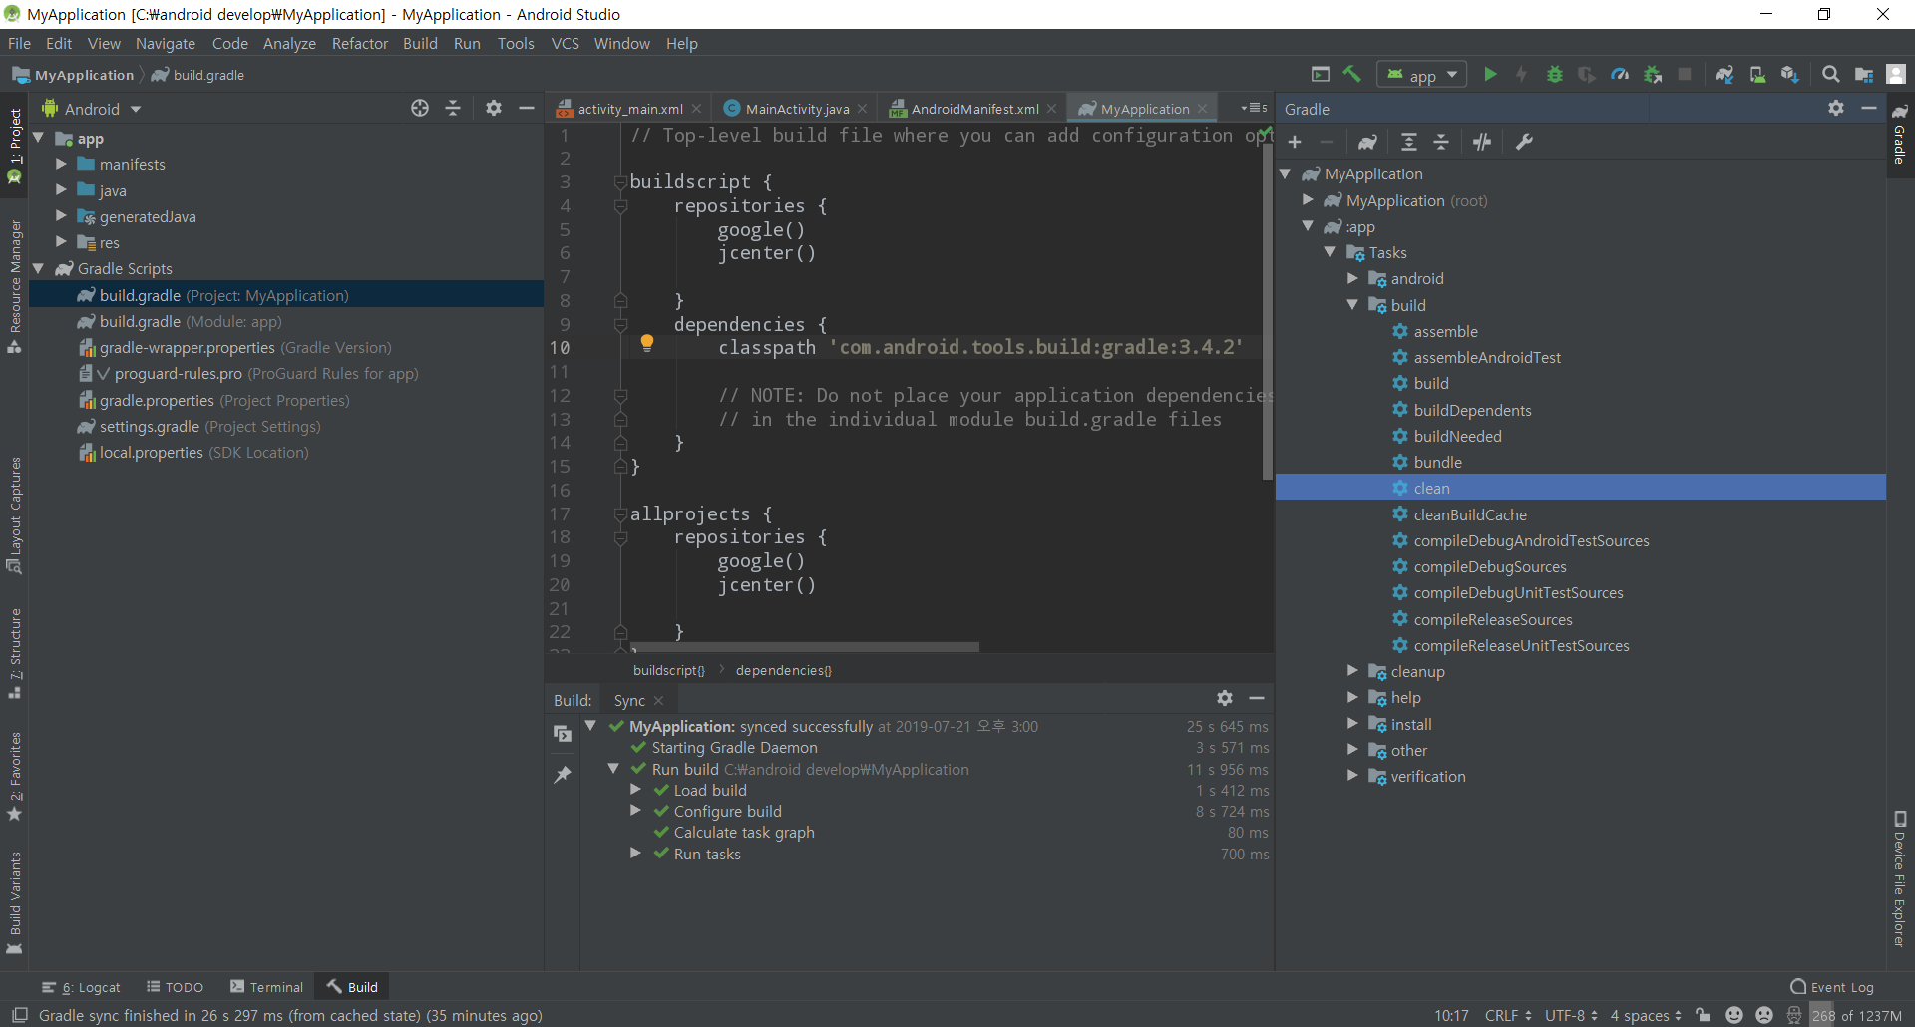Image resolution: width=1915 pixels, height=1027 pixels.
Task: Expand the generatedJava folder
Action: (x=61, y=216)
